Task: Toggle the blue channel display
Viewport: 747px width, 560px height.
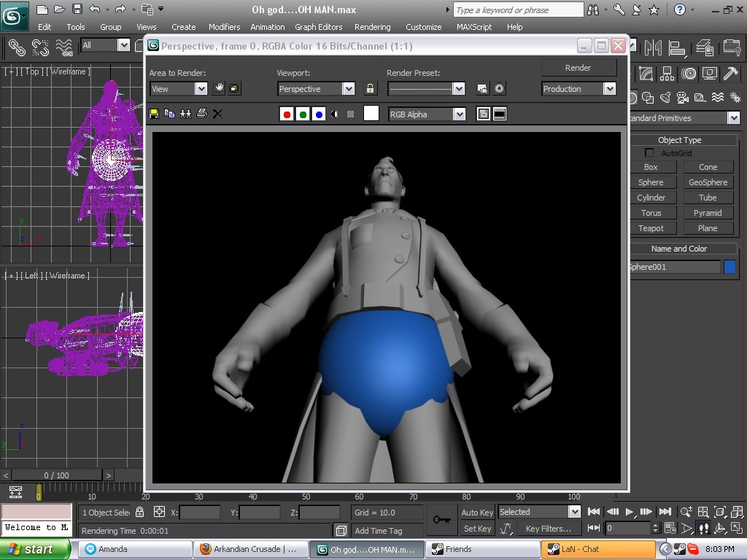Action: tap(318, 114)
